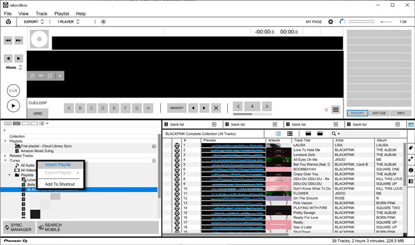
Task: Open Trial playlist - Cloud Library Sync
Action: tap(47, 146)
